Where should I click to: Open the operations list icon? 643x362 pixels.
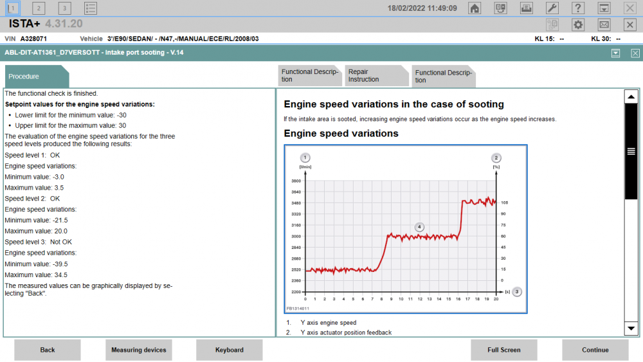(x=90, y=8)
